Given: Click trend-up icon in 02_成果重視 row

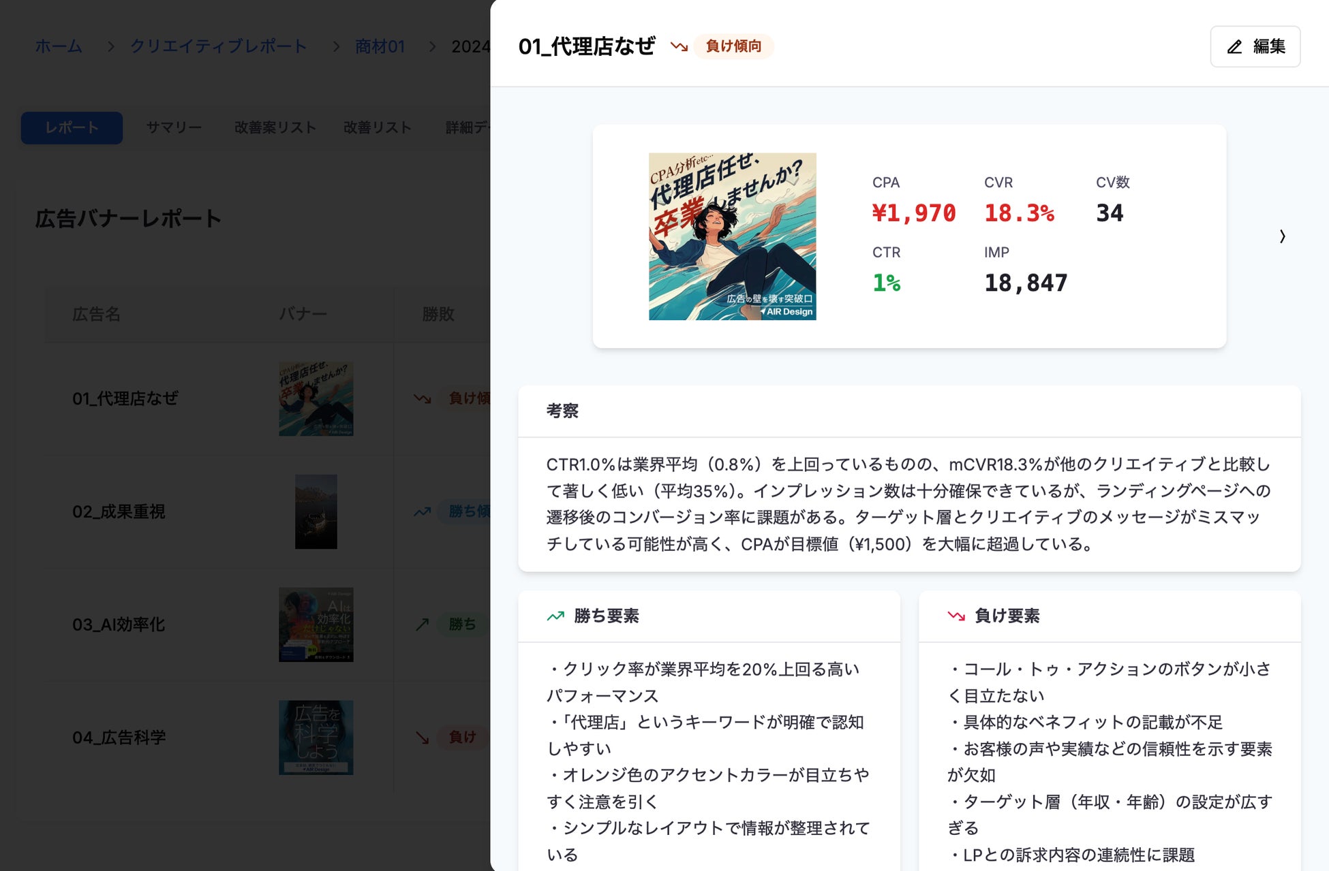Looking at the screenshot, I should point(423,511).
